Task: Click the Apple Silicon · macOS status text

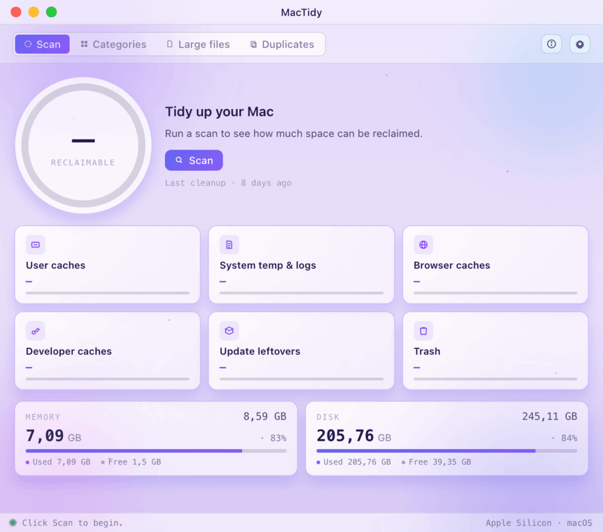Action: tap(539, 523)
